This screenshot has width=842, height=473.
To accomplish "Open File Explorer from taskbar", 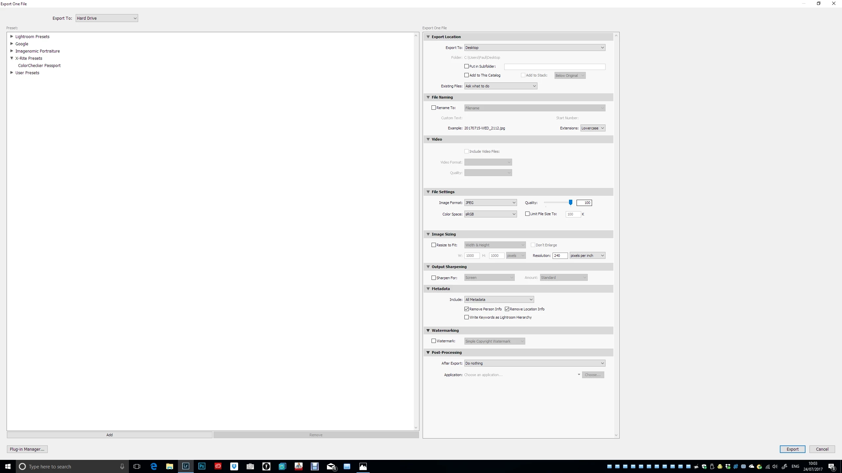I will point(170,466).
